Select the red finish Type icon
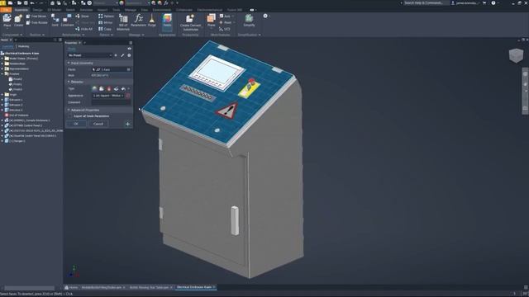The height and width of the screenshot is (297, 529). (108, 88)
